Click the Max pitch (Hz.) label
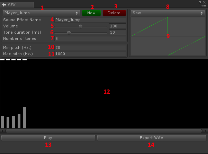 [18, 54]
